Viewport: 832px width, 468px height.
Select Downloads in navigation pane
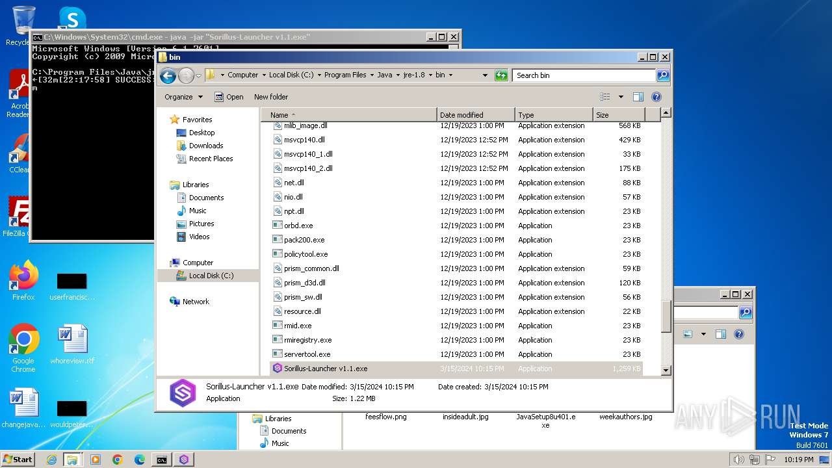click(206, 146)
